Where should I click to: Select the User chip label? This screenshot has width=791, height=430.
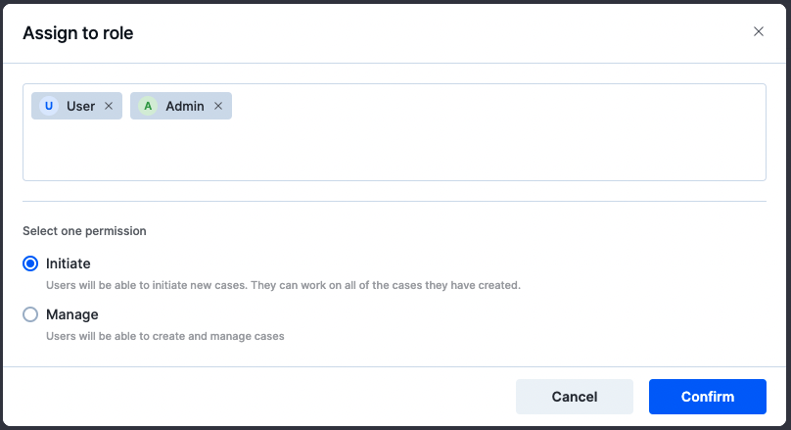click(x=80, y=106)
